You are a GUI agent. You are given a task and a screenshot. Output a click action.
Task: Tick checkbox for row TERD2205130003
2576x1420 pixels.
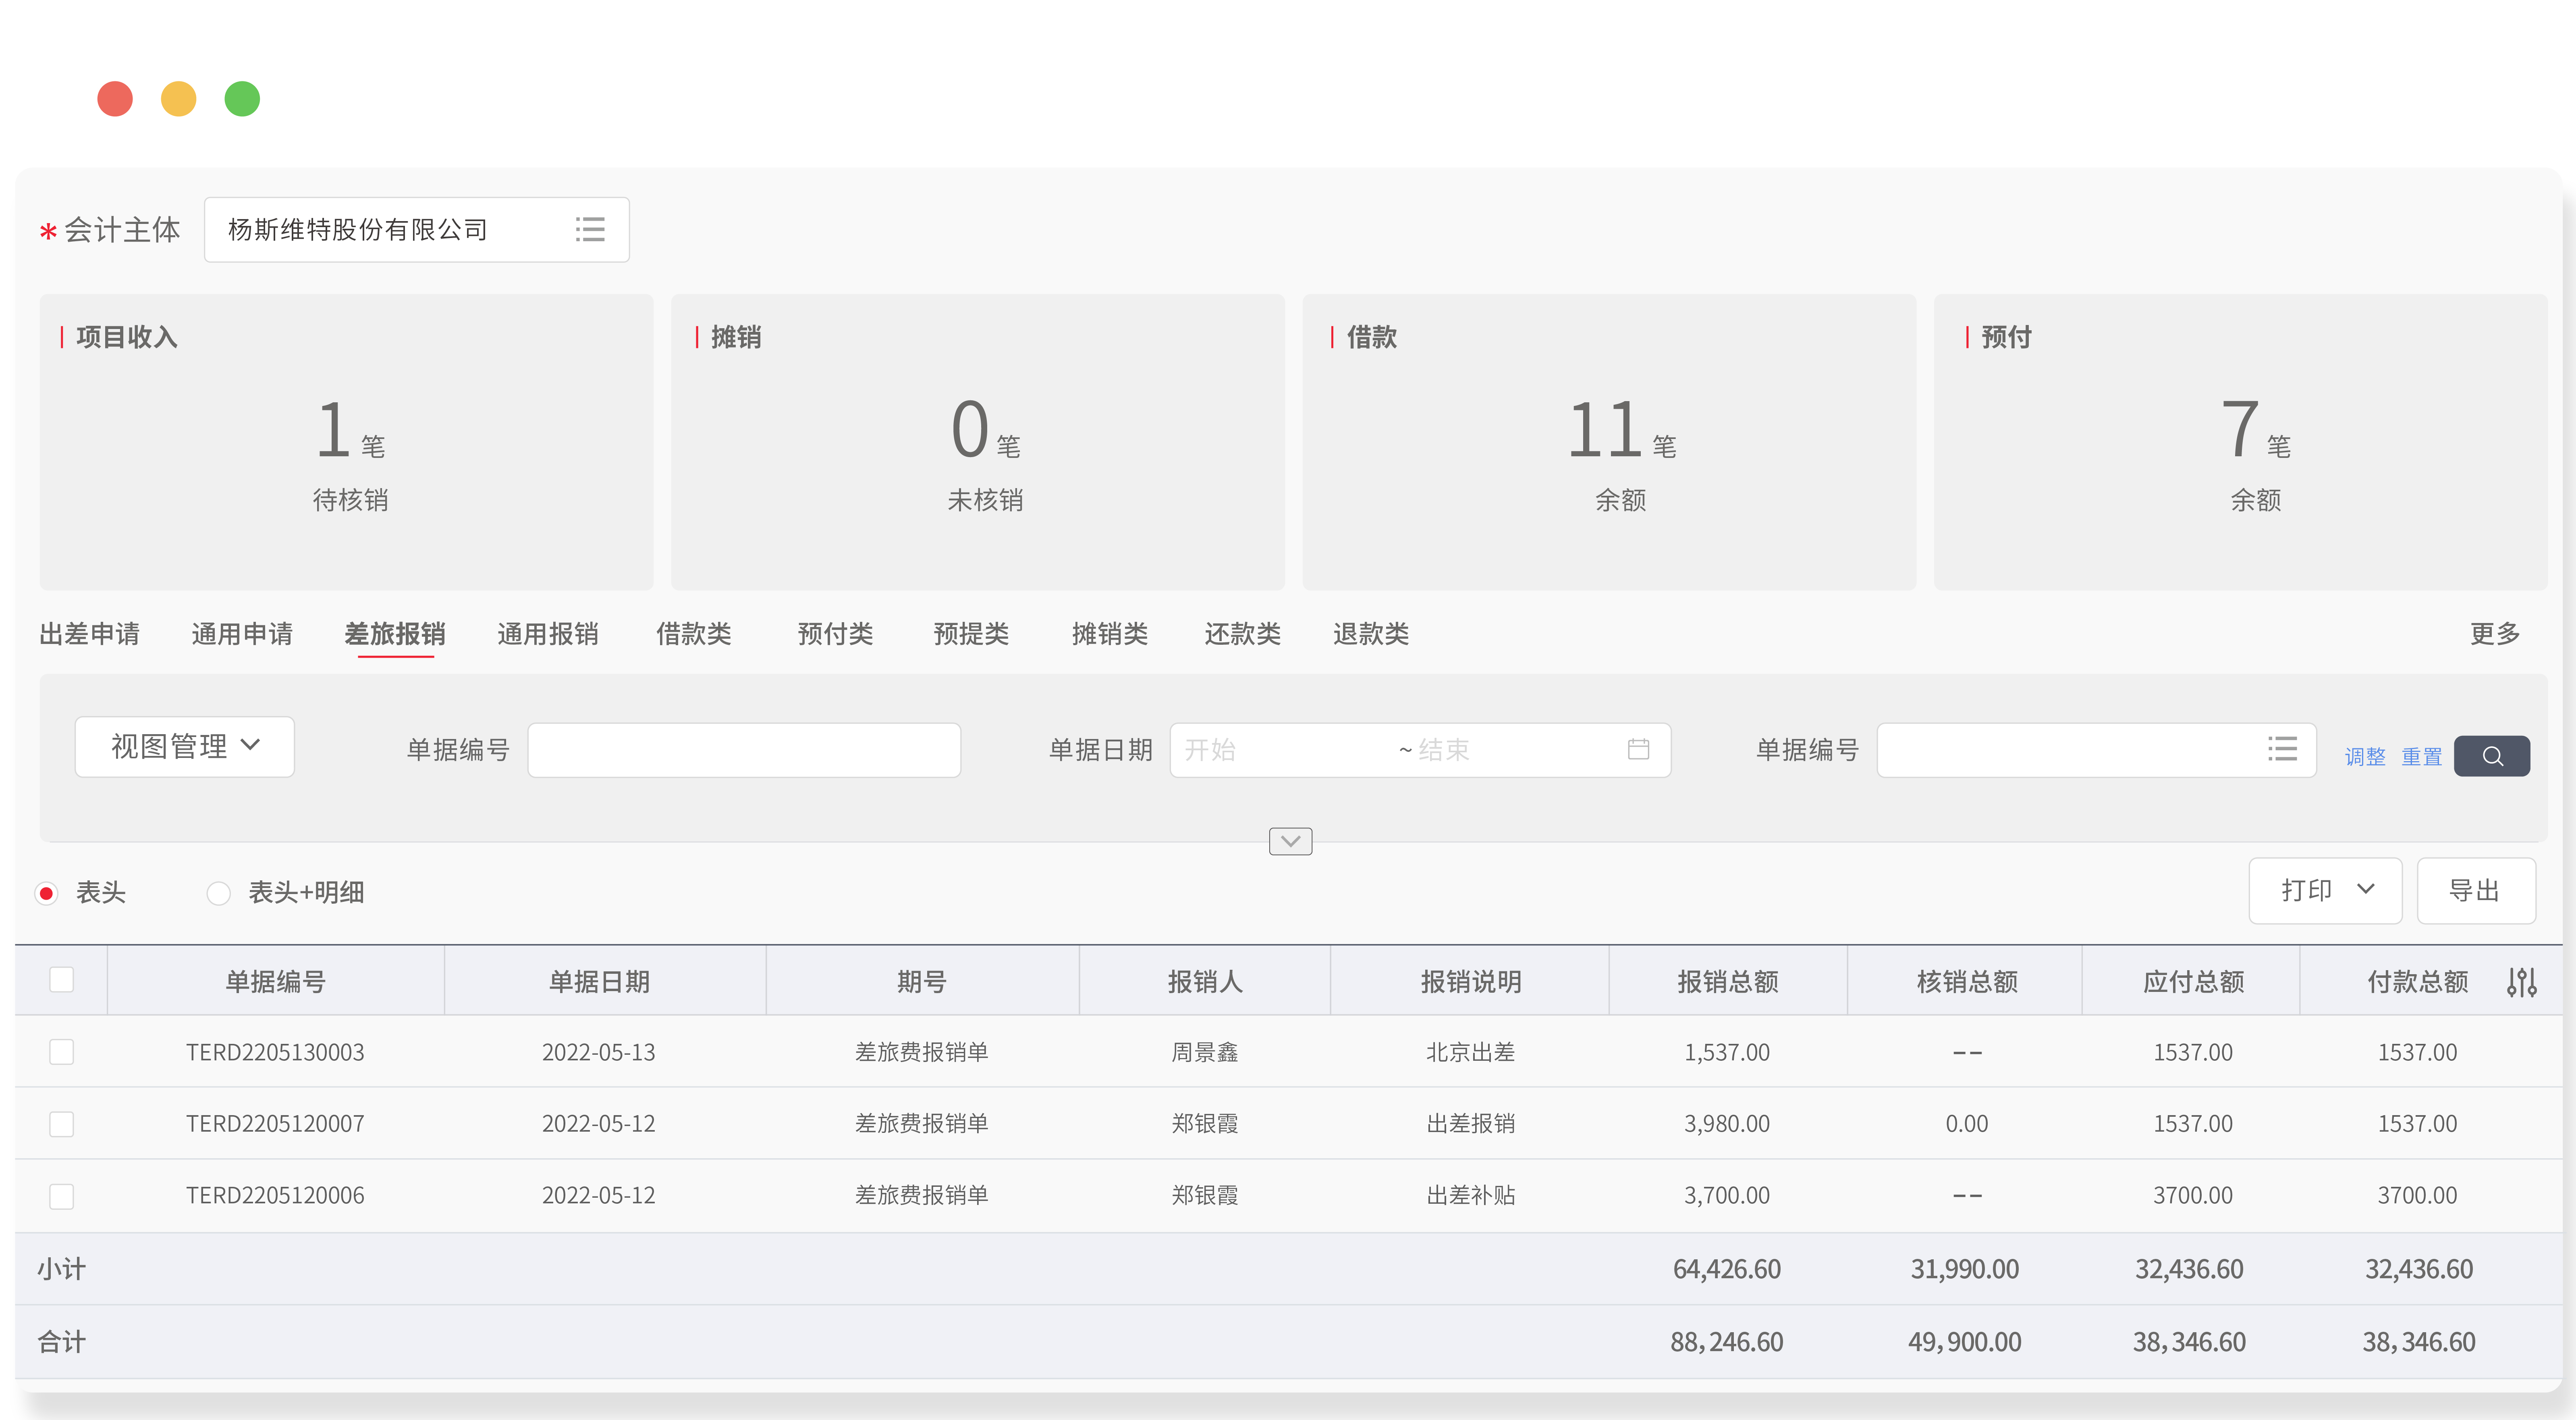coord(62,1051)
